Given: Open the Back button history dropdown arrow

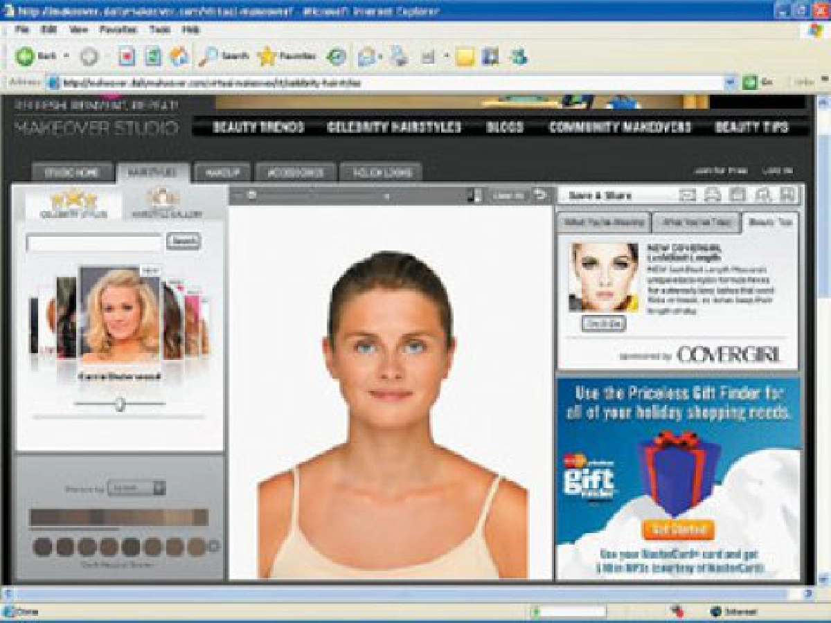Looking at the screenshot, I should (x=67, y=57).
